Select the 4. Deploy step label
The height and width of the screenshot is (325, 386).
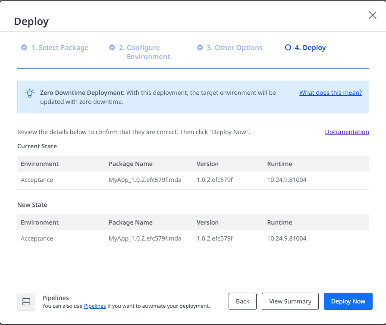310,47
